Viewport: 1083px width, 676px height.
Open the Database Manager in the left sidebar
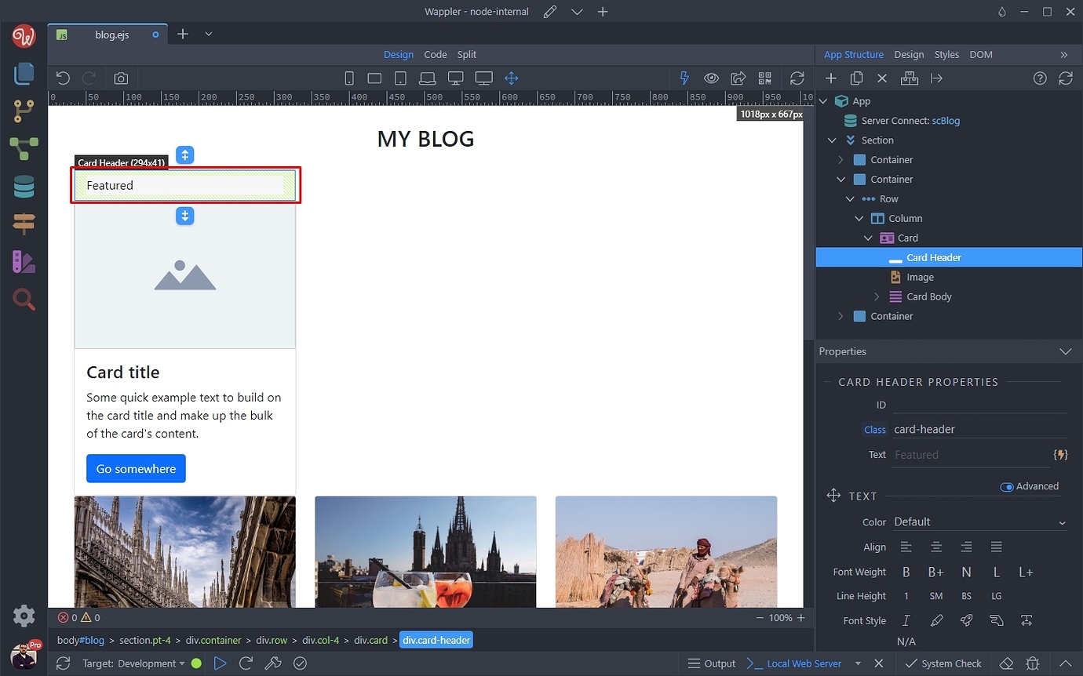pyautogui.click(x=24, y=187)
